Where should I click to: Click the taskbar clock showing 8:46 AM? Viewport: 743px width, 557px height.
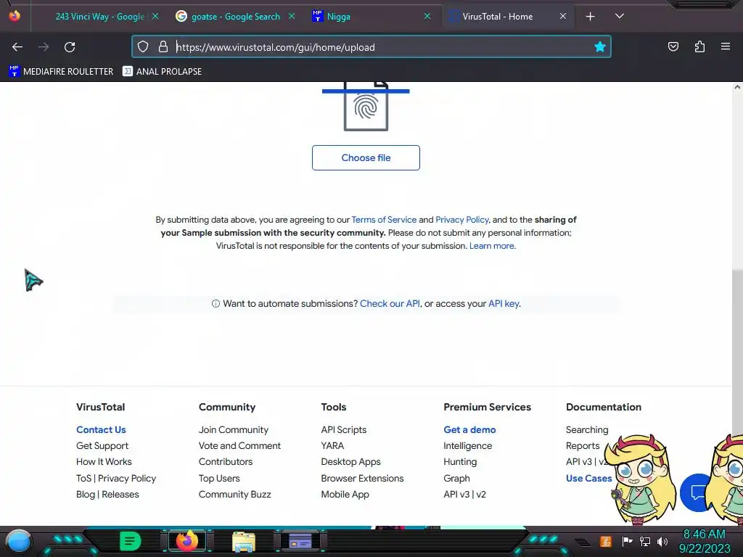coord(704,541)
